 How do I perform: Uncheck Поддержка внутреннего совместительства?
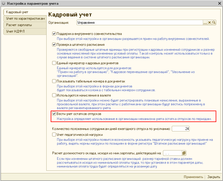click(x=54, y=34)
